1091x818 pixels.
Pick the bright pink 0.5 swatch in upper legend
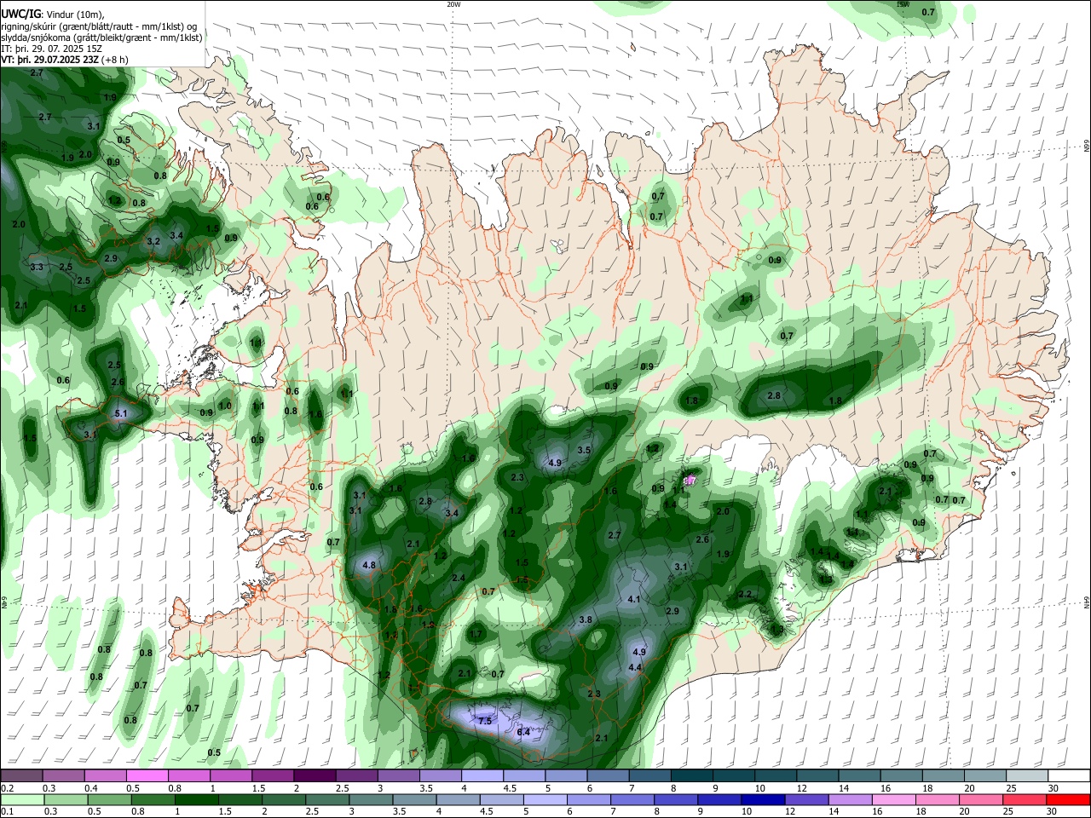[147, 776]
